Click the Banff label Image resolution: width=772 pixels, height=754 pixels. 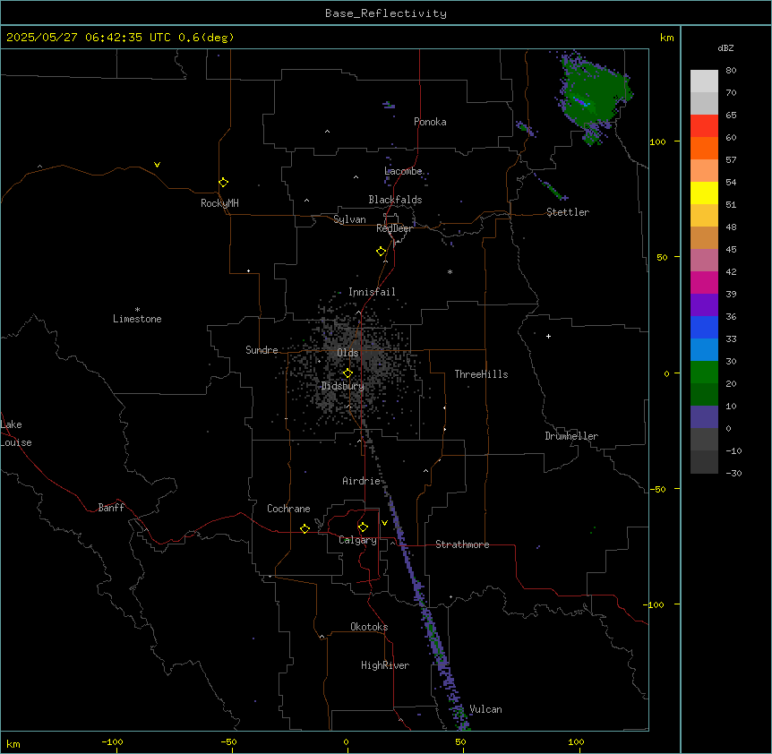[111, 508]
